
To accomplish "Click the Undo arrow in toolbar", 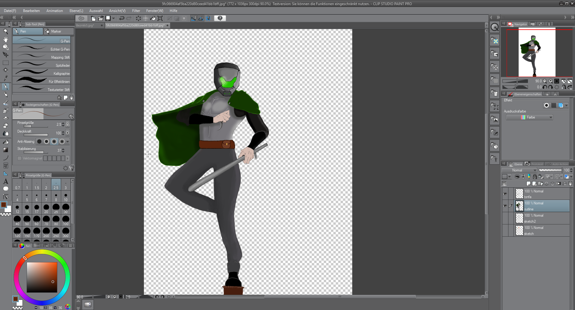I will tap(121, 18).
